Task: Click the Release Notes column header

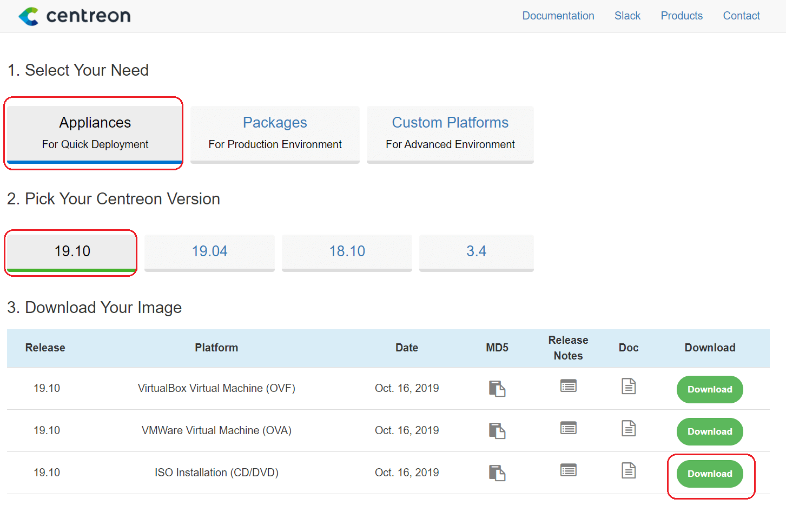Action: pyautogui.click(x=568, y=348)
